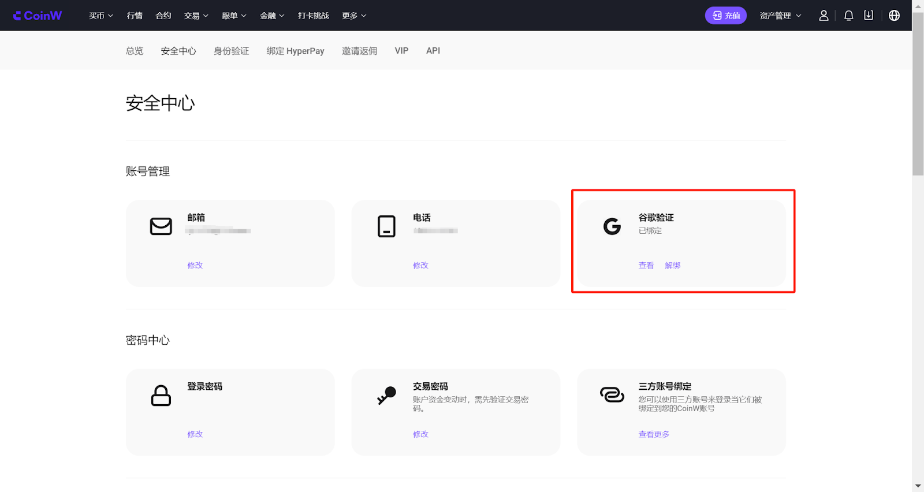Click 解绑 under 谷歌验证
Viewport: 924px width, 492px height.
pos(673,266)
